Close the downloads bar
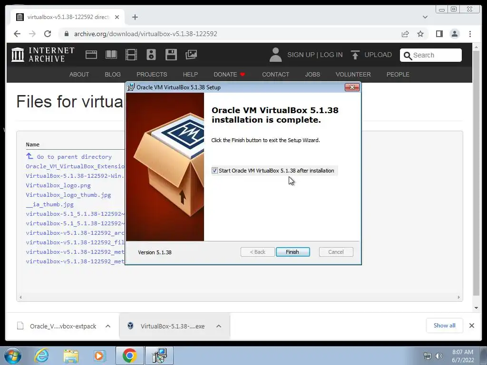Image resolution: width=487 pixels, height=365 pixels. tap(471, 326)
